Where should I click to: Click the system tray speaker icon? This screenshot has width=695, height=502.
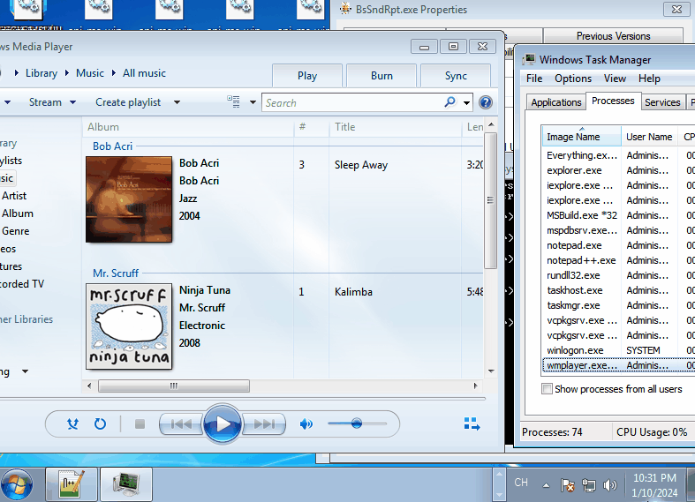tap(610, 485)
